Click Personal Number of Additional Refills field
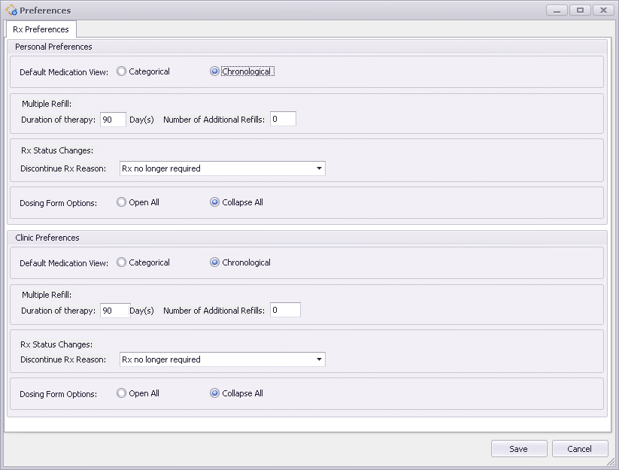 point(283,119)
